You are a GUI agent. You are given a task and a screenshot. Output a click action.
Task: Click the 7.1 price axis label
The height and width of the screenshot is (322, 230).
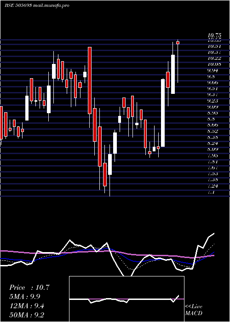[212, 192]
